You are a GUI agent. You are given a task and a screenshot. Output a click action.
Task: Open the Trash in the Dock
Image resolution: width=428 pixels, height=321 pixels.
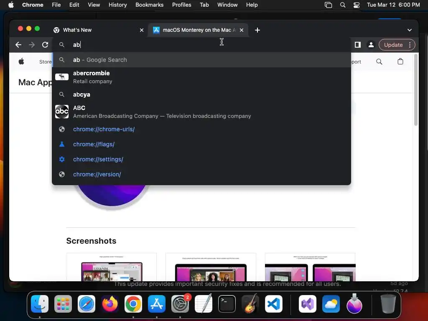pyautogui.click(x=388, y=304)
